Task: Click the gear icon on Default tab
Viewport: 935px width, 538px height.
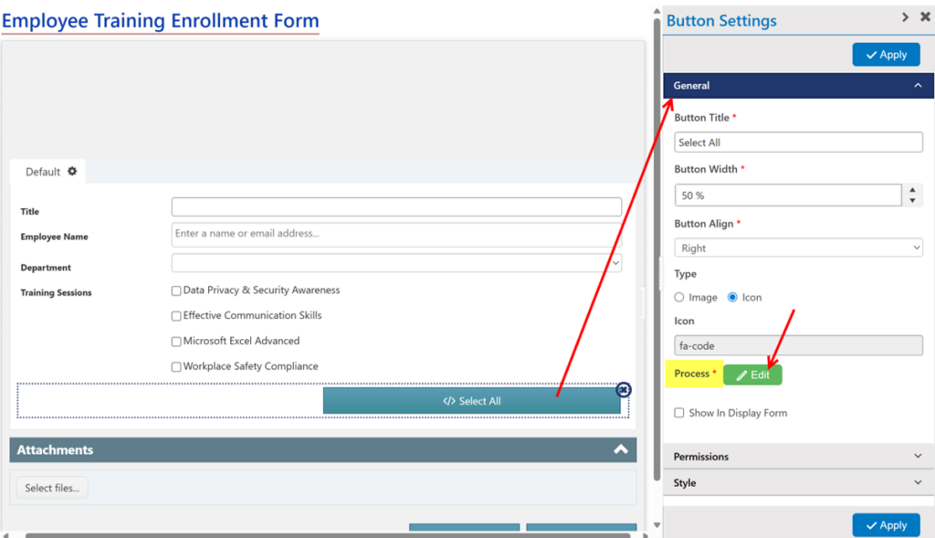Action: pyautogui.click(x=72, y=172)
